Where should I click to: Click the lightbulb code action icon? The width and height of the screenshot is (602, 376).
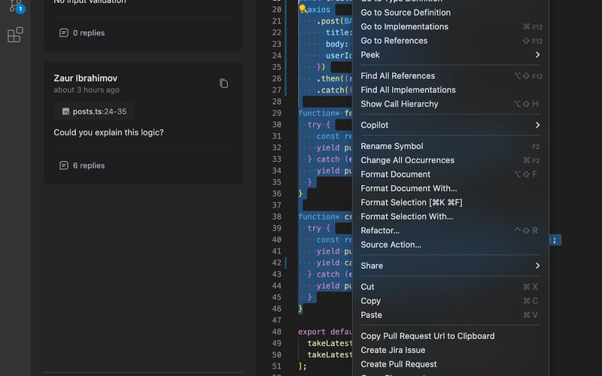point(303,8)
